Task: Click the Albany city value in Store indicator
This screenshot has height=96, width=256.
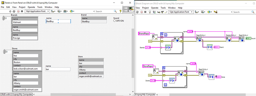Action: click(x=91, y=70)
